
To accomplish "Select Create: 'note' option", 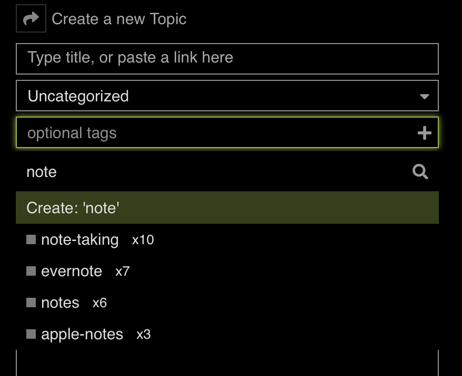I will (x=227, y=207).
